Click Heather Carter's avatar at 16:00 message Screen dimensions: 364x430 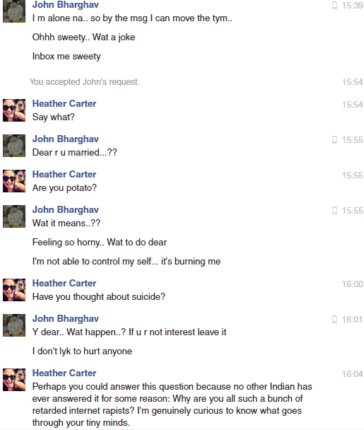click(14, 290)
